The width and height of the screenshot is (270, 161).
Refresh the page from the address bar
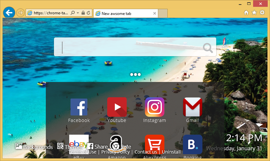coord(89,13)
